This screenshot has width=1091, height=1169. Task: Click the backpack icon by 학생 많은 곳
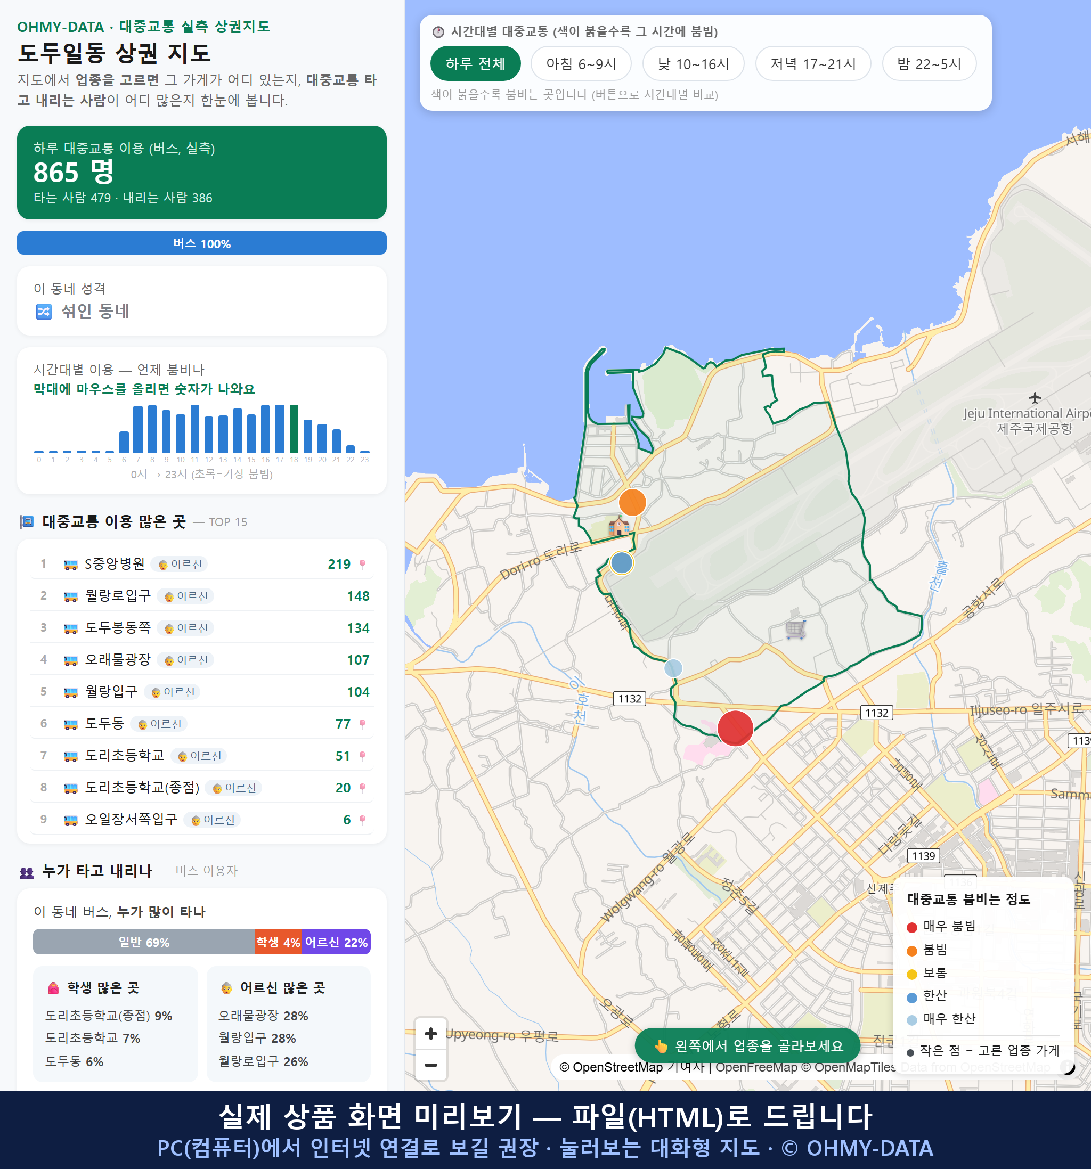point(53,988)
